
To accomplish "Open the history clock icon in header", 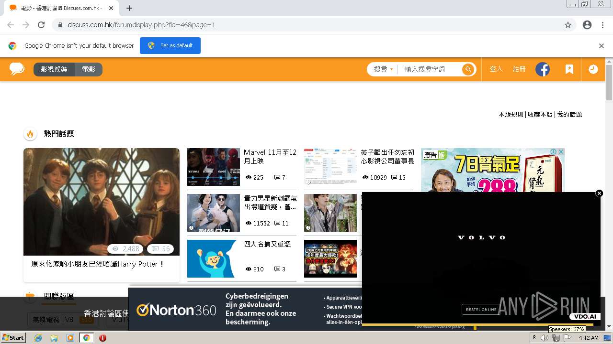I will (593, 69).
